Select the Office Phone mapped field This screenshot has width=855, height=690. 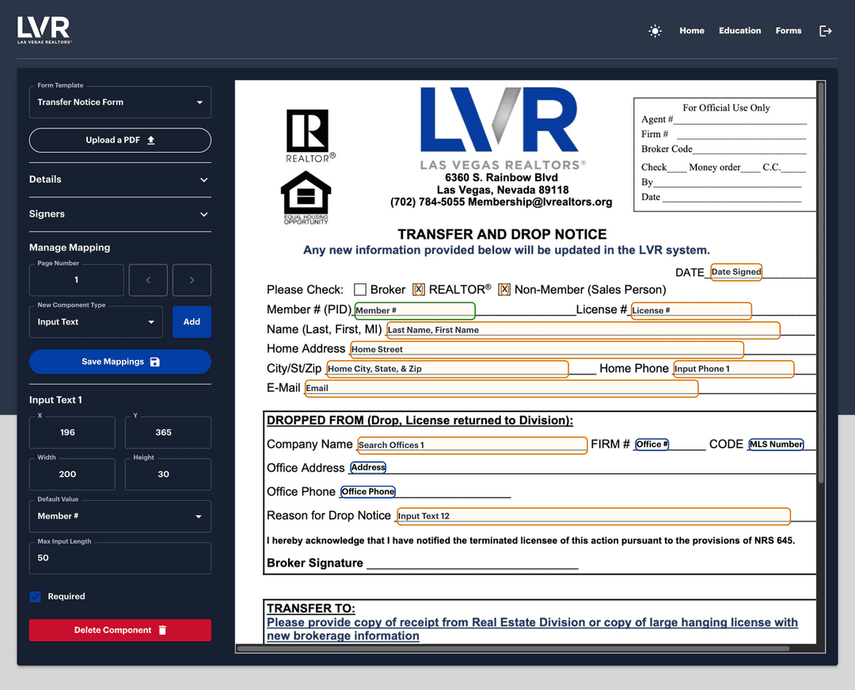[x=367, y=491]
